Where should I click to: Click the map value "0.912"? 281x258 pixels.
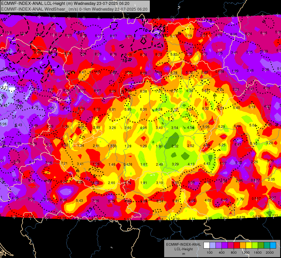pos(224,218)
